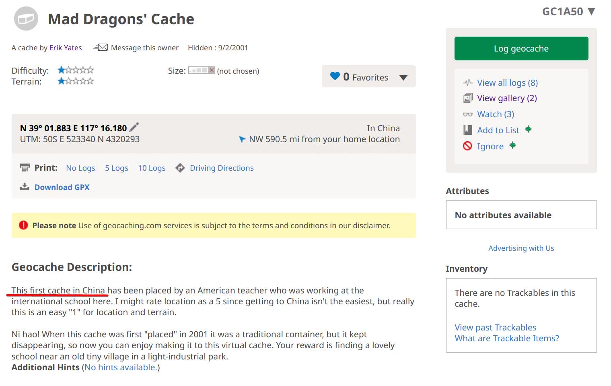Click the blue heart Favorites icon
The width and height of the screenshot is (611, 386).
tap(335, 76)
